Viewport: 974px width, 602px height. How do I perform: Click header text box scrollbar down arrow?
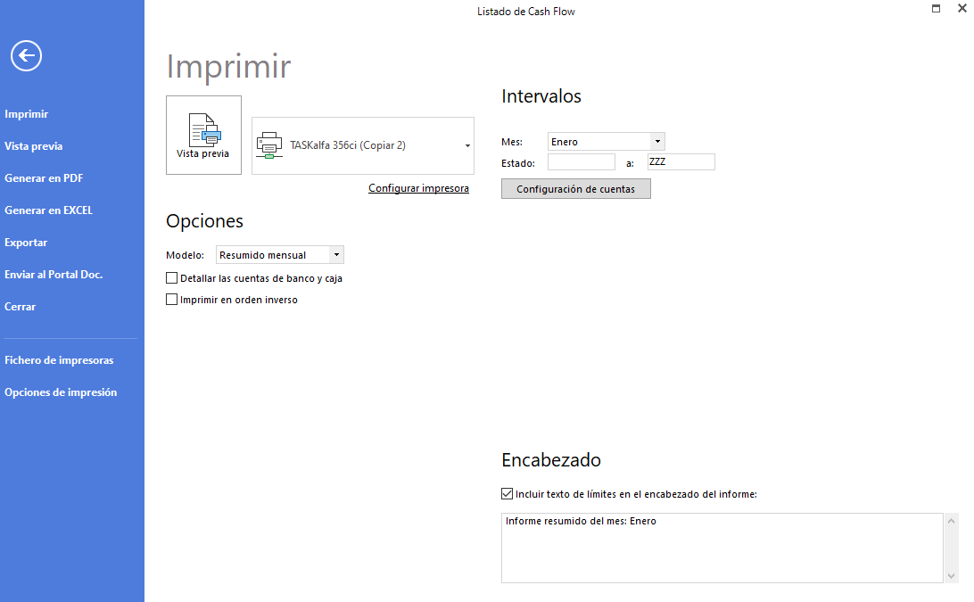click(951, 576)
